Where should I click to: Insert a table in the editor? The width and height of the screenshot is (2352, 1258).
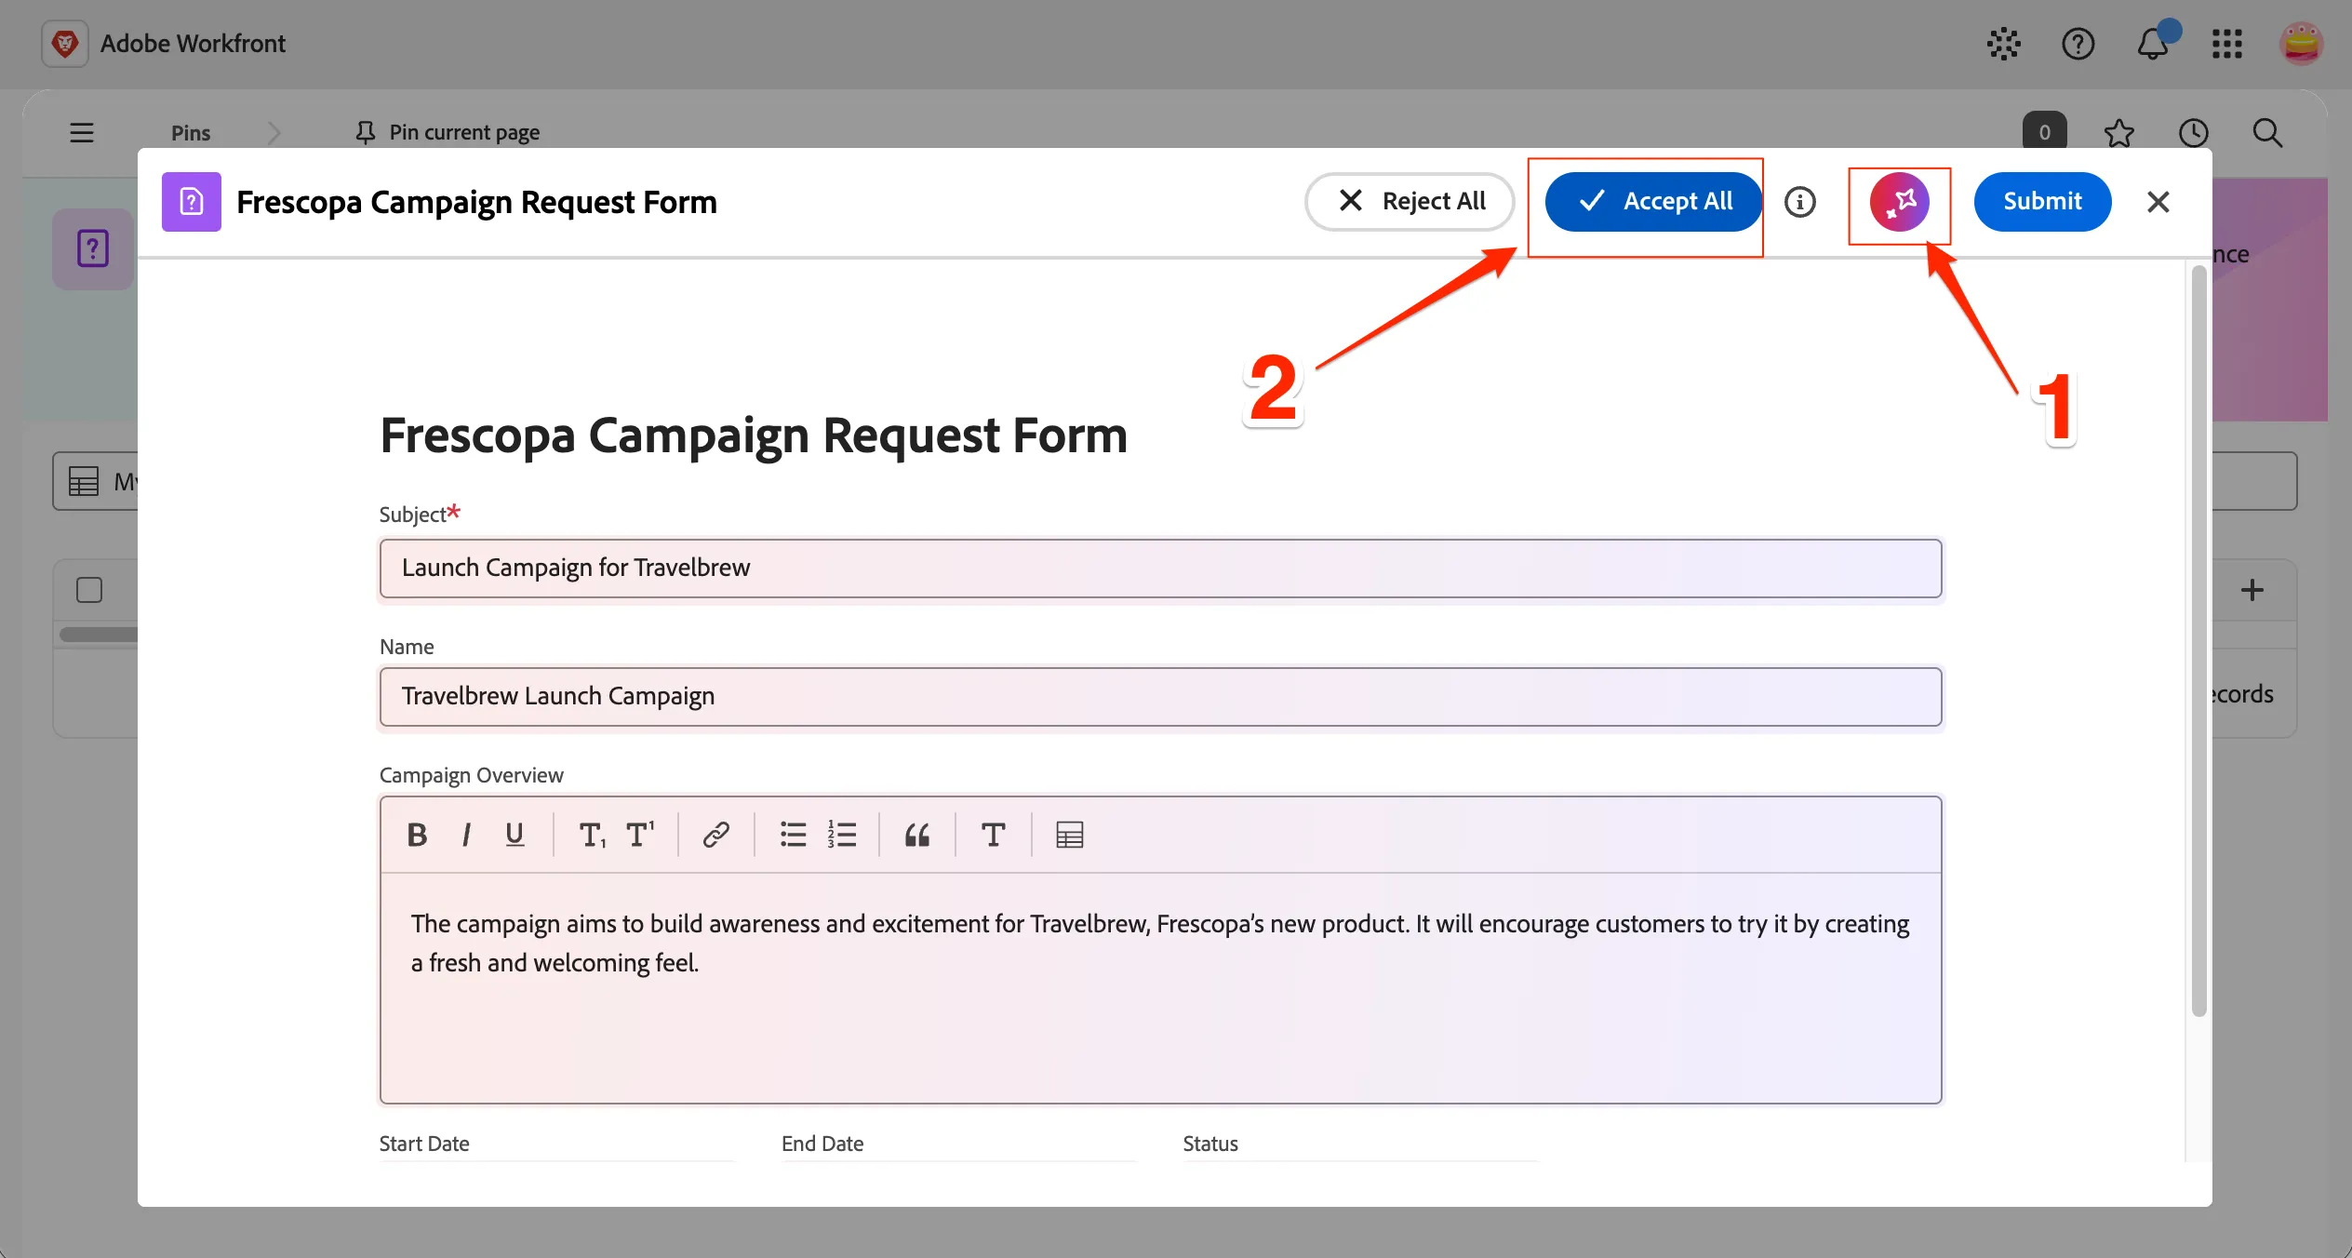1070,835
